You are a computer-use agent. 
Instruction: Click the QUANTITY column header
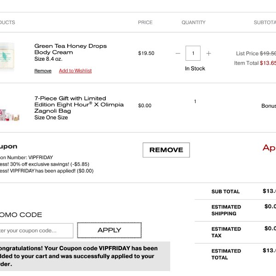pos(194,23)
